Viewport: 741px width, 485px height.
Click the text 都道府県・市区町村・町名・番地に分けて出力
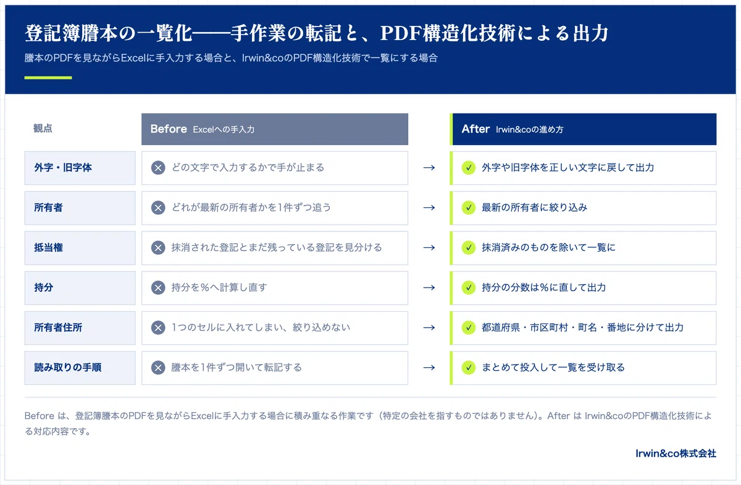pos(583,328)
